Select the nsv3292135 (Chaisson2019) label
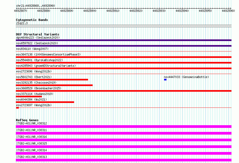Screen dimensions: 239x163 [x=36, y=83]
